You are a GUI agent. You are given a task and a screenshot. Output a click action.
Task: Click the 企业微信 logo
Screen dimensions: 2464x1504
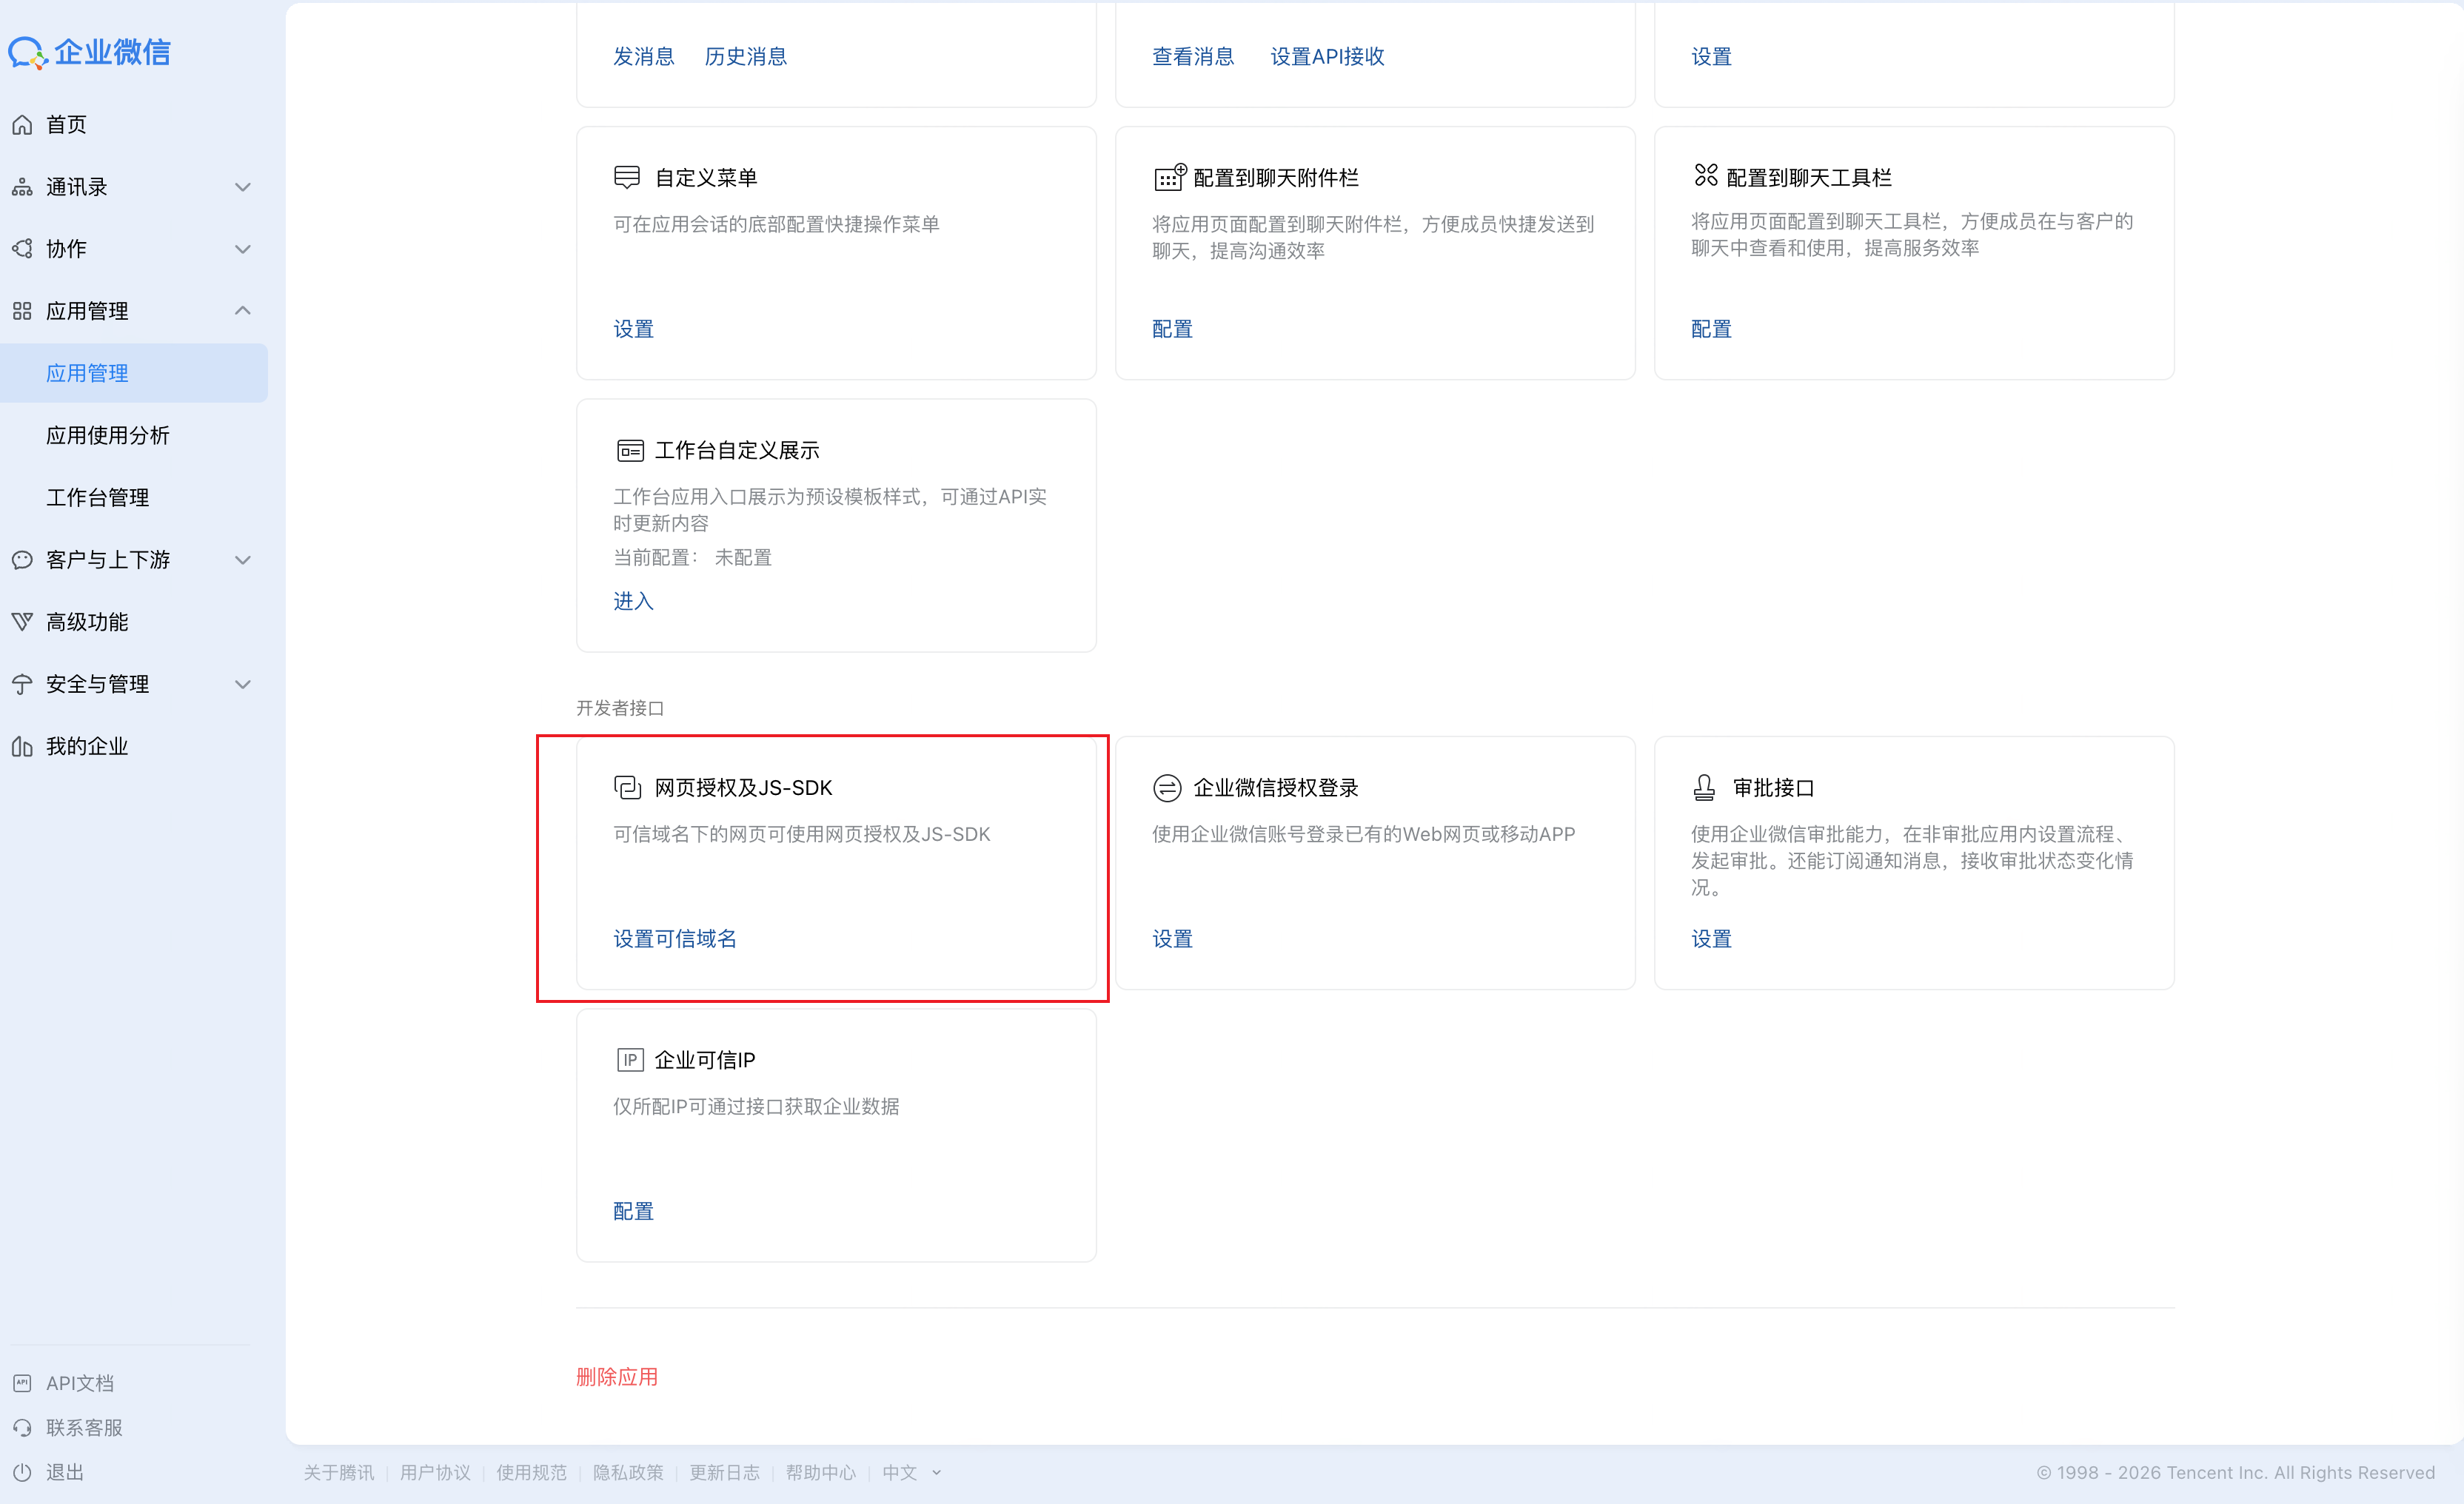pos(90,52)
